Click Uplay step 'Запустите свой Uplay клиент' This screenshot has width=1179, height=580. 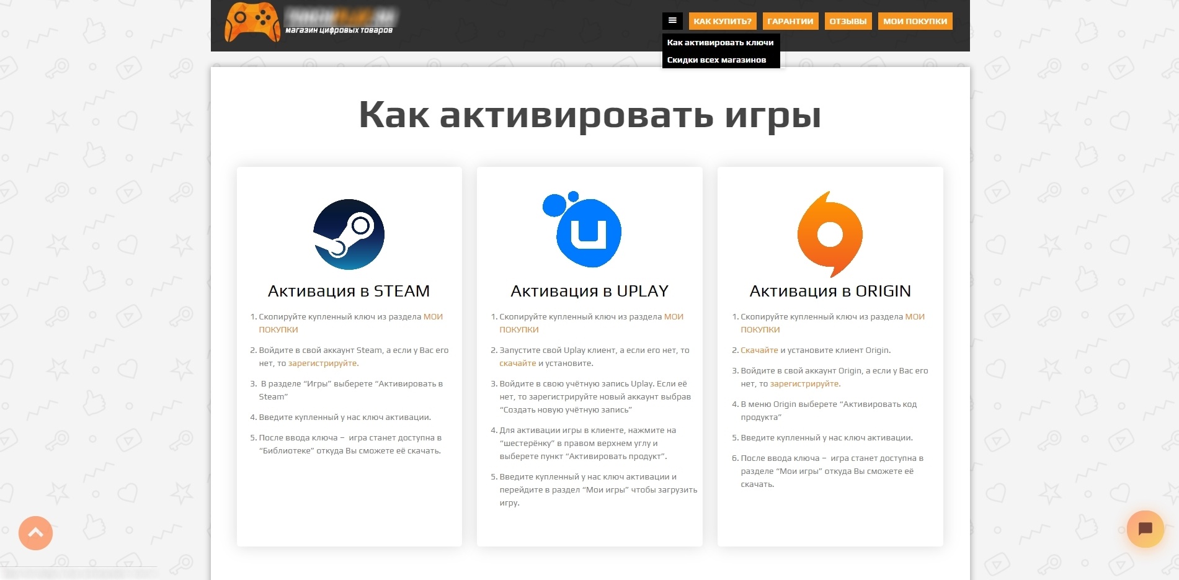[594, 357]
